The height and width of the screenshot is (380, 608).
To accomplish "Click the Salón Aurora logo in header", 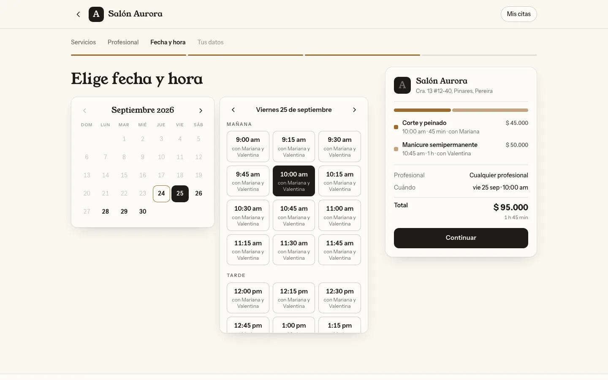I will (96, 14).
